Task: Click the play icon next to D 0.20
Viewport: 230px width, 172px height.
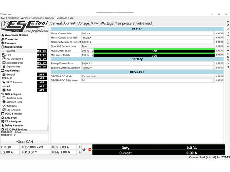Action: coord(23,147)
